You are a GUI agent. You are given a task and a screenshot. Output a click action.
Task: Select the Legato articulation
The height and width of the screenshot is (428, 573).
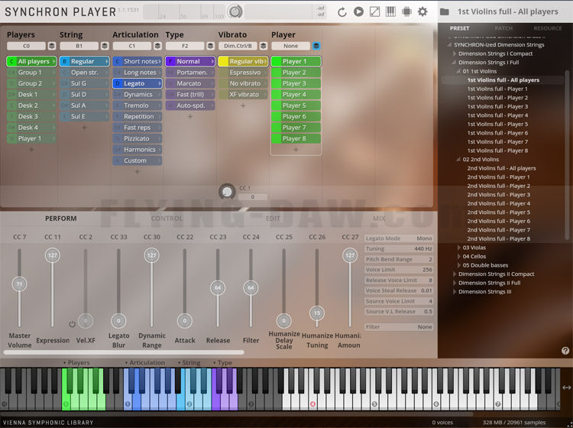[138, 83]
